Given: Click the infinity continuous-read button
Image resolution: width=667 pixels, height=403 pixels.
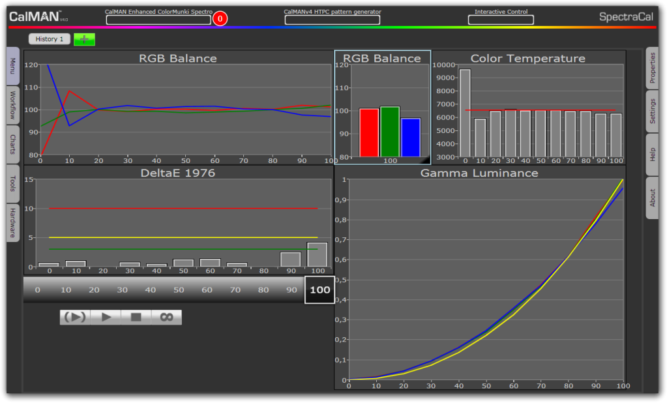Looking at the screenshot, I should coord(166,317).
